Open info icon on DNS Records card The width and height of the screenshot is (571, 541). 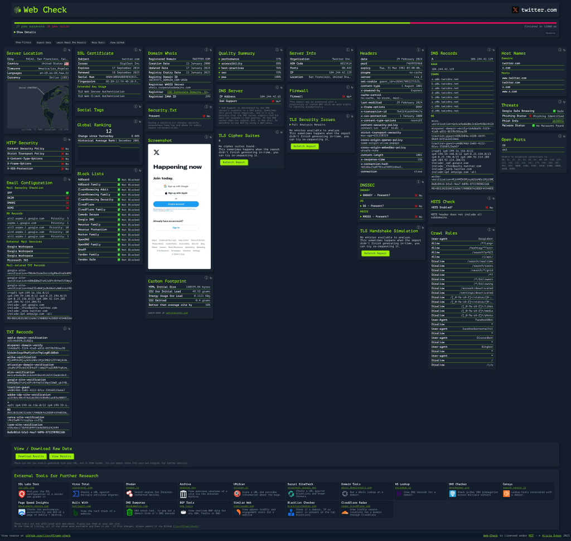click(489, 50)
